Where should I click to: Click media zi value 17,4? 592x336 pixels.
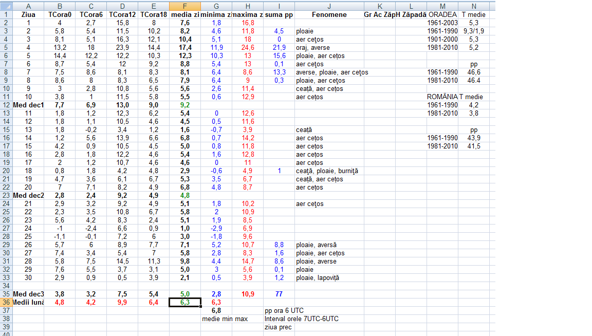184,48
